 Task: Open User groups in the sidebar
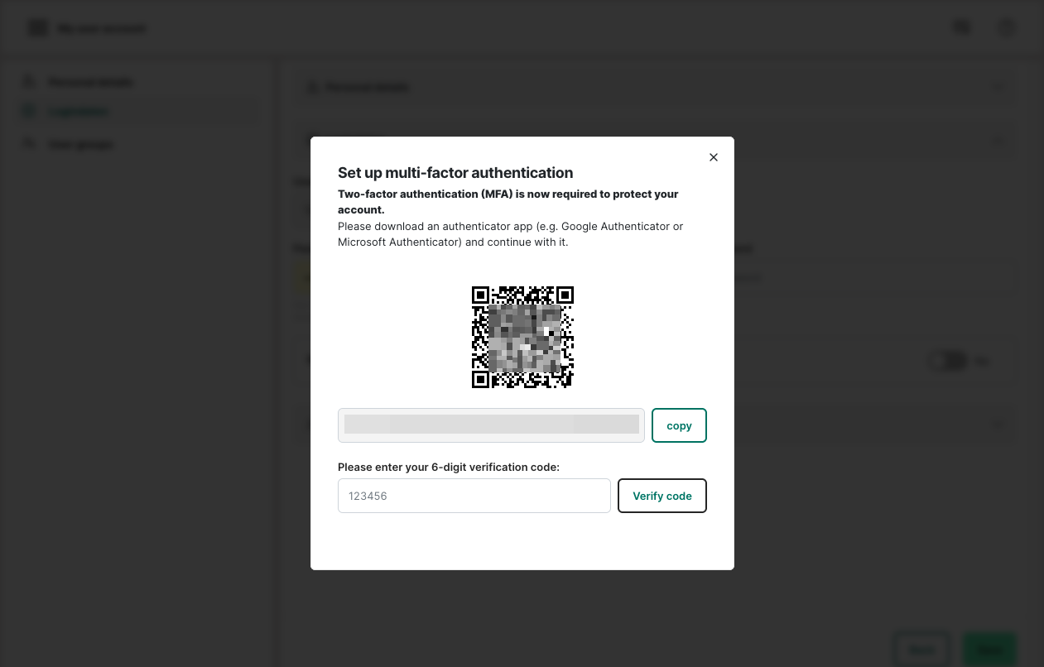tap(80, 145)
